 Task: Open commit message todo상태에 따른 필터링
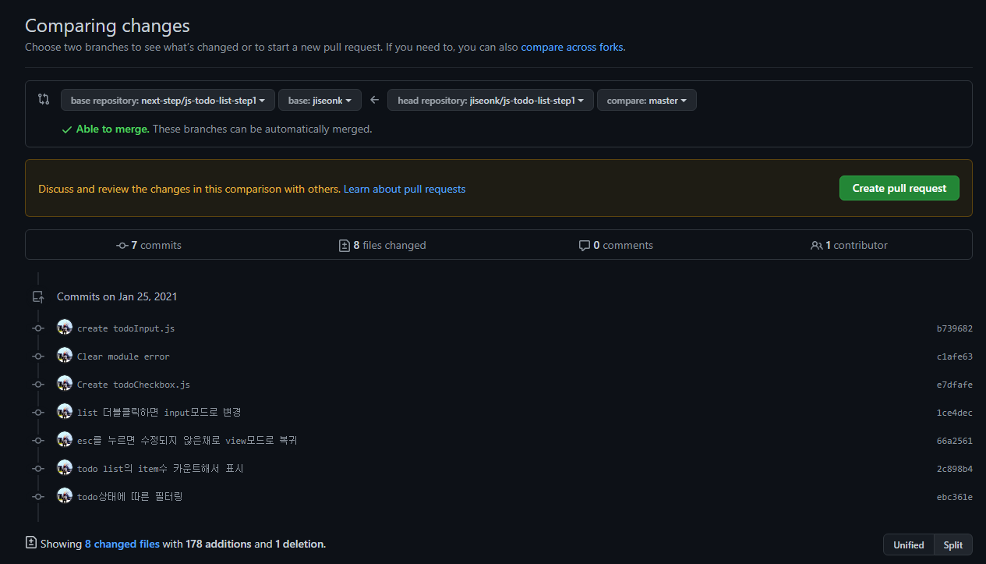(x=130, y=497)
